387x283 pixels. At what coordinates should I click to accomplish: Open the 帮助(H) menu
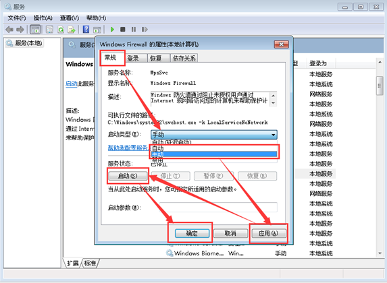[x=97, y=18]
